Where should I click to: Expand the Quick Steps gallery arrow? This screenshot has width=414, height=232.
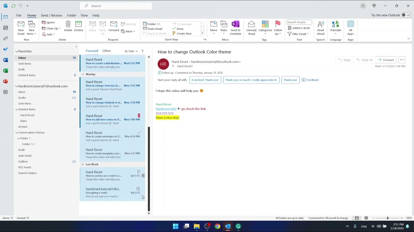(202, 34)
